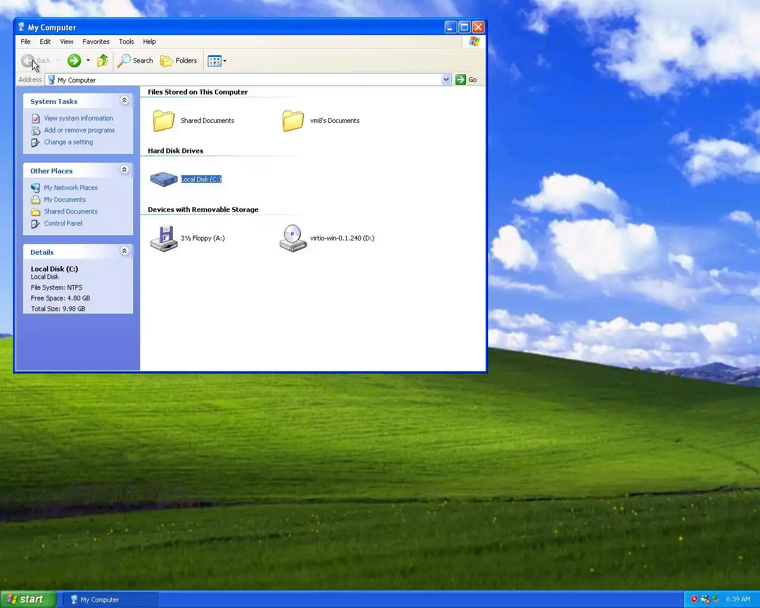
Task: Click the View system information icon
Action: tap(36, 119)
